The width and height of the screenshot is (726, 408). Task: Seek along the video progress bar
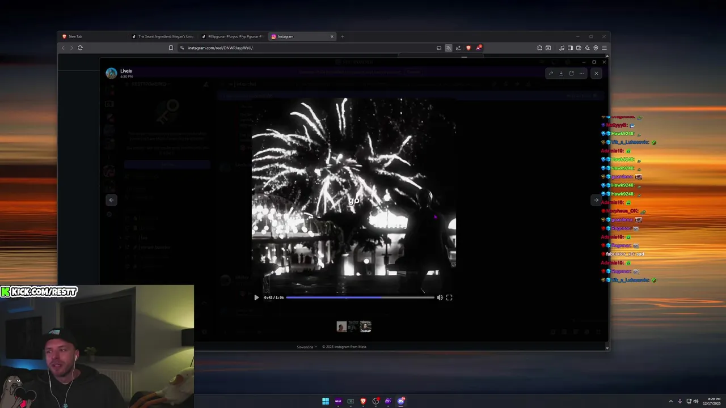(360, 297)
